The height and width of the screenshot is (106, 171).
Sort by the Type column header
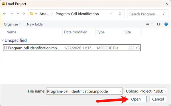[x=101, y=32]
